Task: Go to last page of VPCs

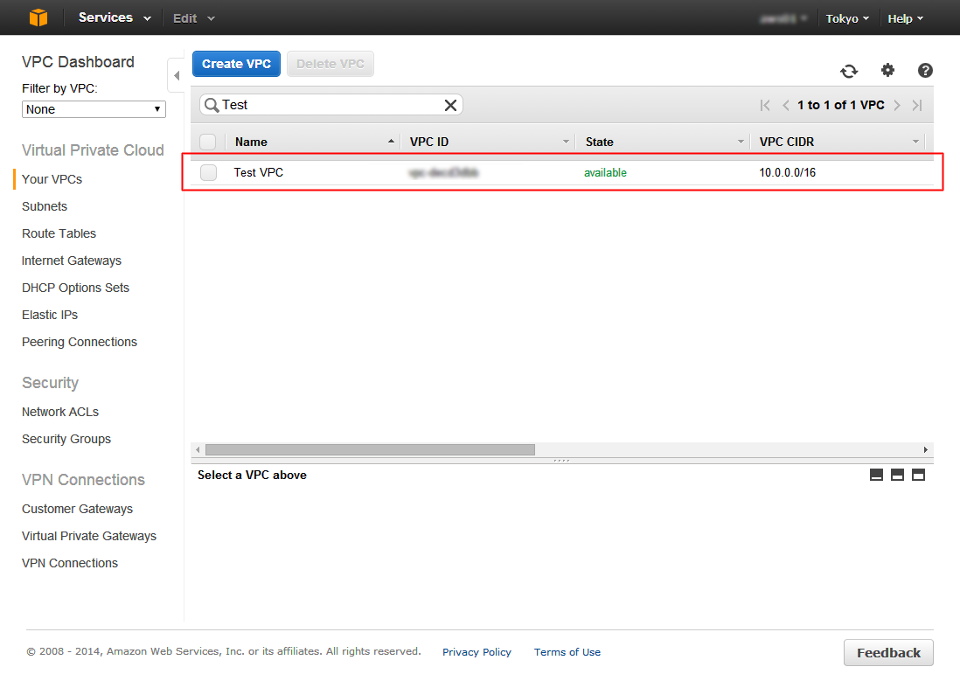Action: pyautogui.click(x=916, y=105)
